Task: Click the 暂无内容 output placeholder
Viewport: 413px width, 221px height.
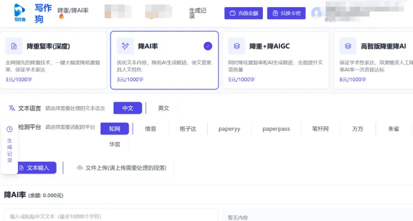Action: 238,217
